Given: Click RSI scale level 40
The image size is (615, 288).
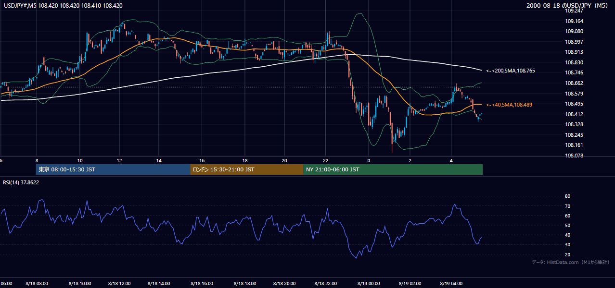Looking at the screenshot, I should [x=568, y=235].
